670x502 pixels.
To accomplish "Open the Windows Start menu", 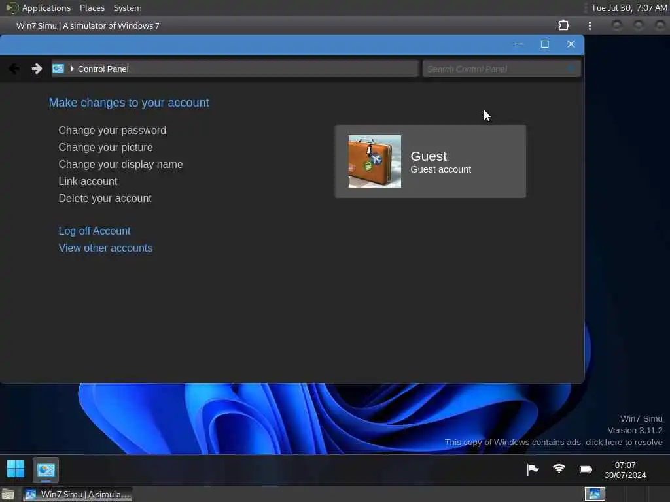I will coord(16,469).
